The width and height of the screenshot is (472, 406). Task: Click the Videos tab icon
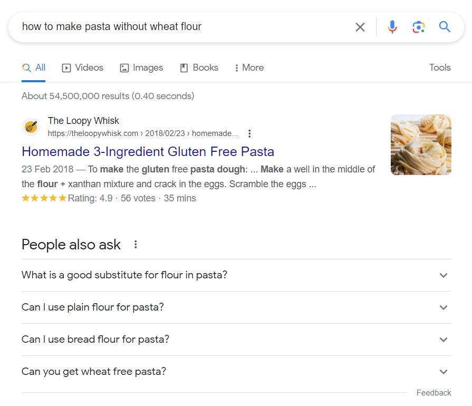click(x=66, y=67)
